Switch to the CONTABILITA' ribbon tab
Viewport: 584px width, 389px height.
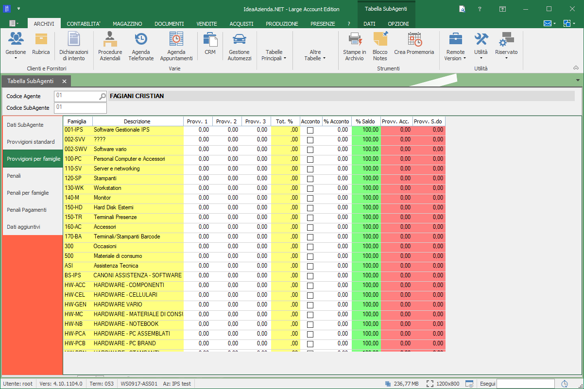point(84,24)
